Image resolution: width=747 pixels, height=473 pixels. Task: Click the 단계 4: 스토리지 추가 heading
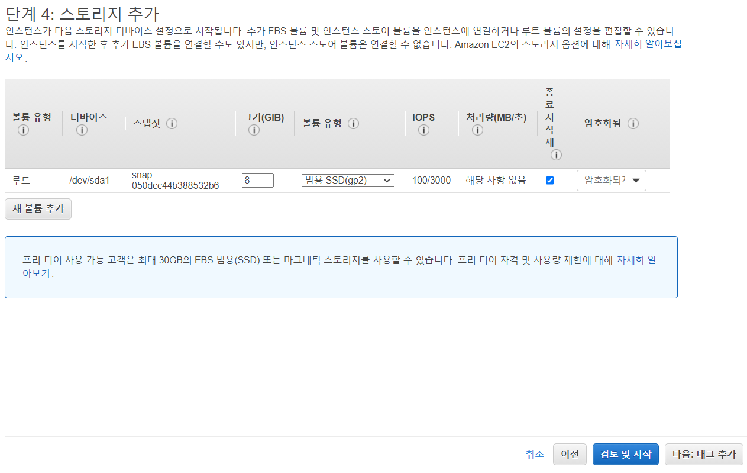point(82,14)
